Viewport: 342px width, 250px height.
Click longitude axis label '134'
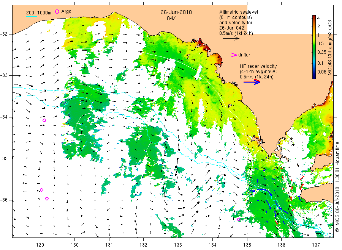pos(212,245)
